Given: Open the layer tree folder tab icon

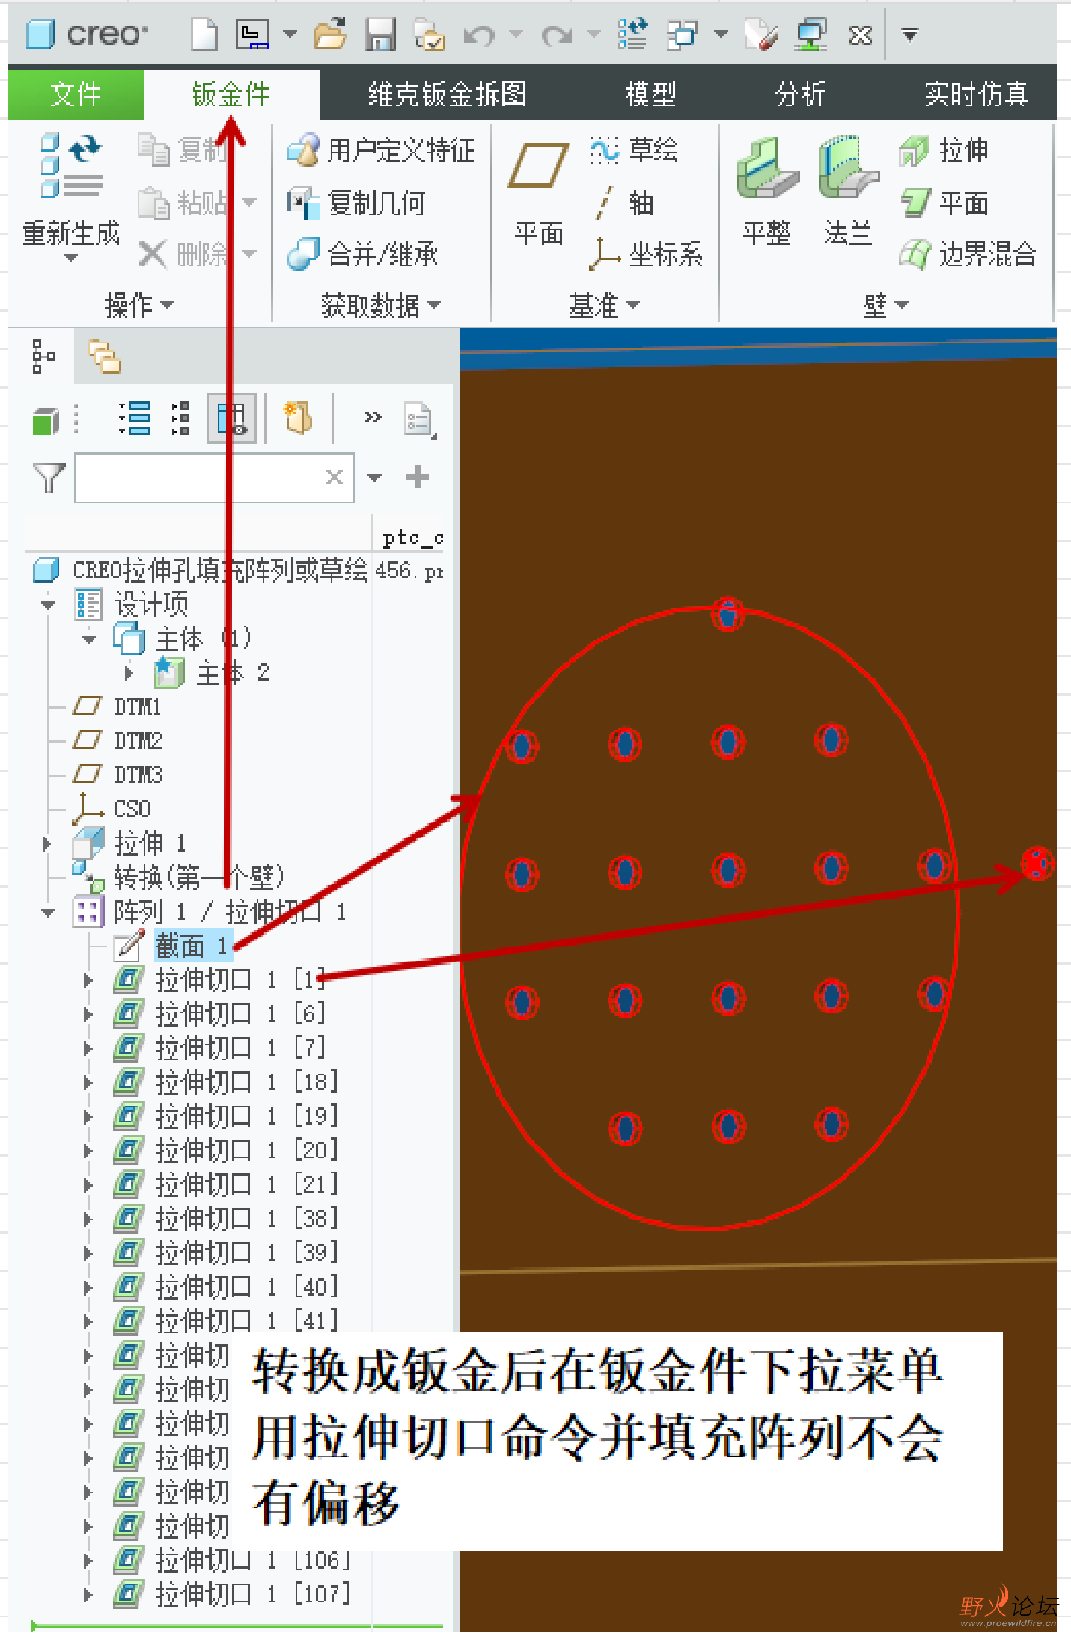Looking at the screenshot, I should click(104, 357).
